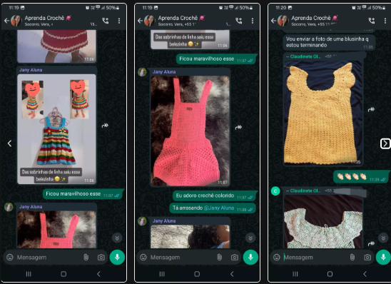Open camera from left phone message bar

pyautogui.click(x=101, y=258)
